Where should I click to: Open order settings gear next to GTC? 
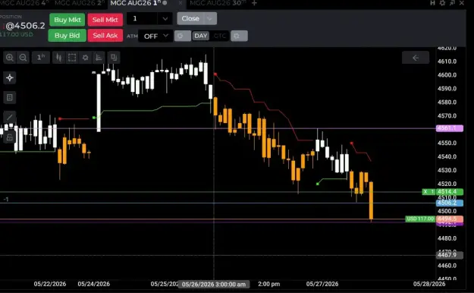(239, 36)
